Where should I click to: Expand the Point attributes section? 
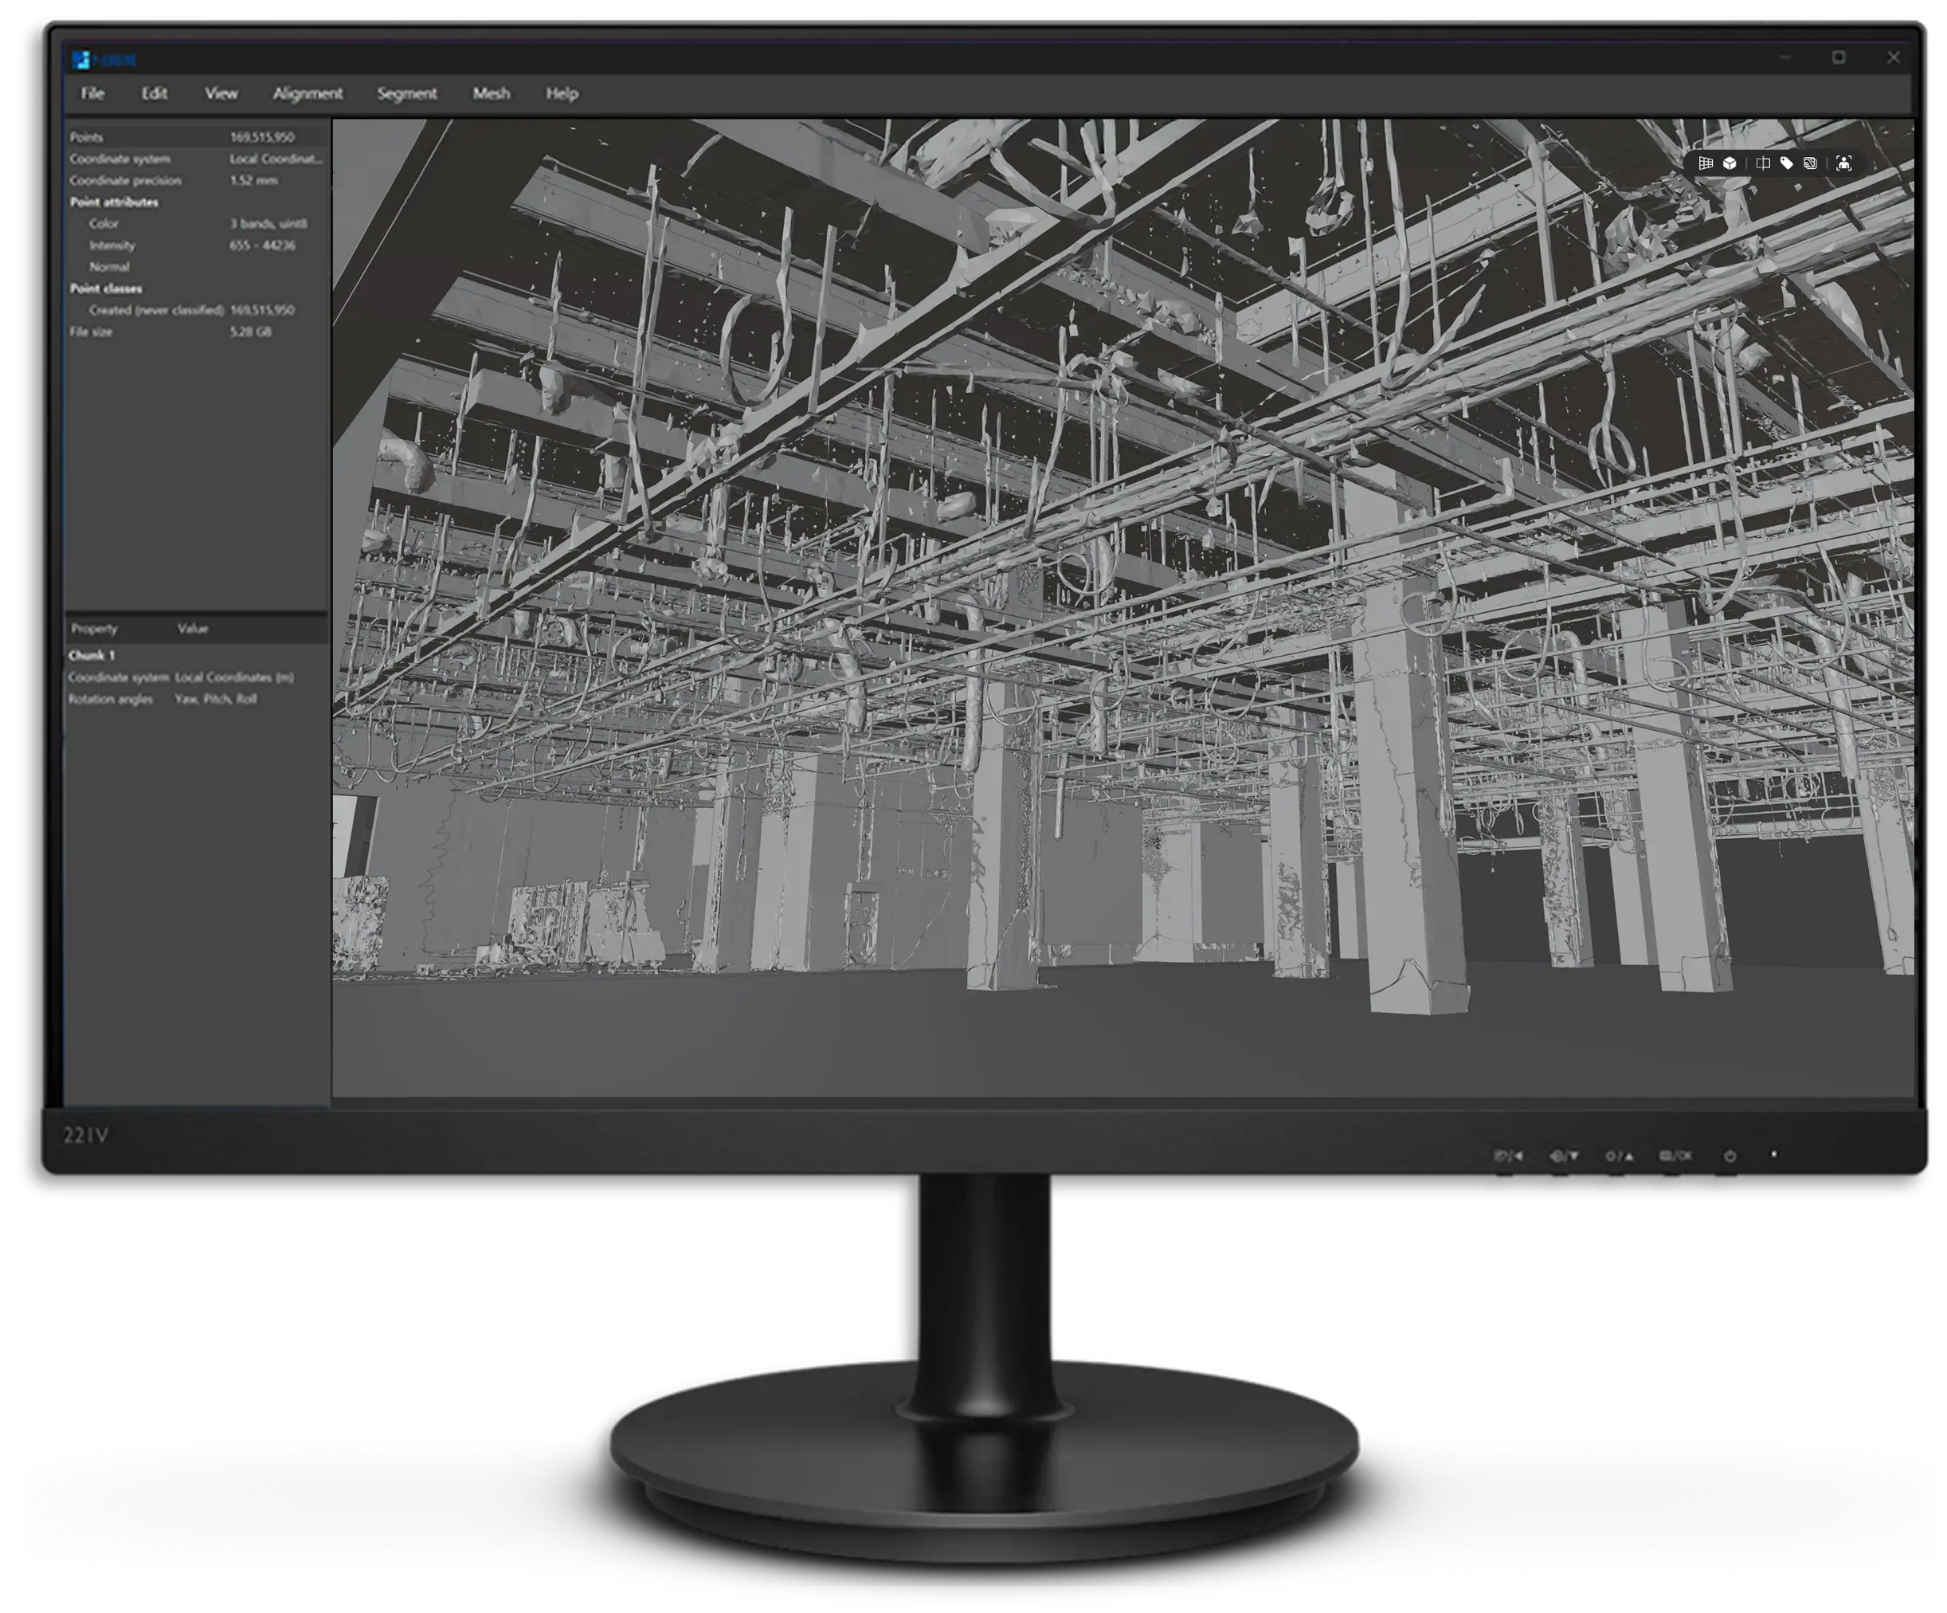click(x=113, y=202)
